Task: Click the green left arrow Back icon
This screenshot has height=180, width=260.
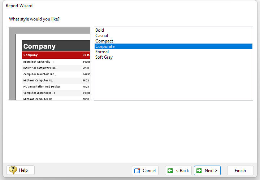Action: coord(170,170)
